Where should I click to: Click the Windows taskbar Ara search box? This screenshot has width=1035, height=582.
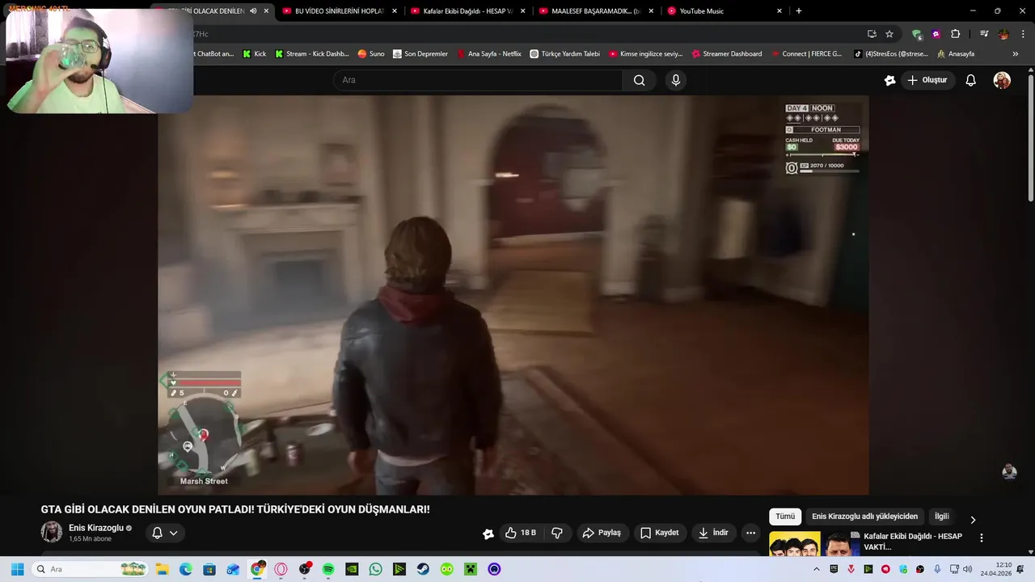click(89, 569)
